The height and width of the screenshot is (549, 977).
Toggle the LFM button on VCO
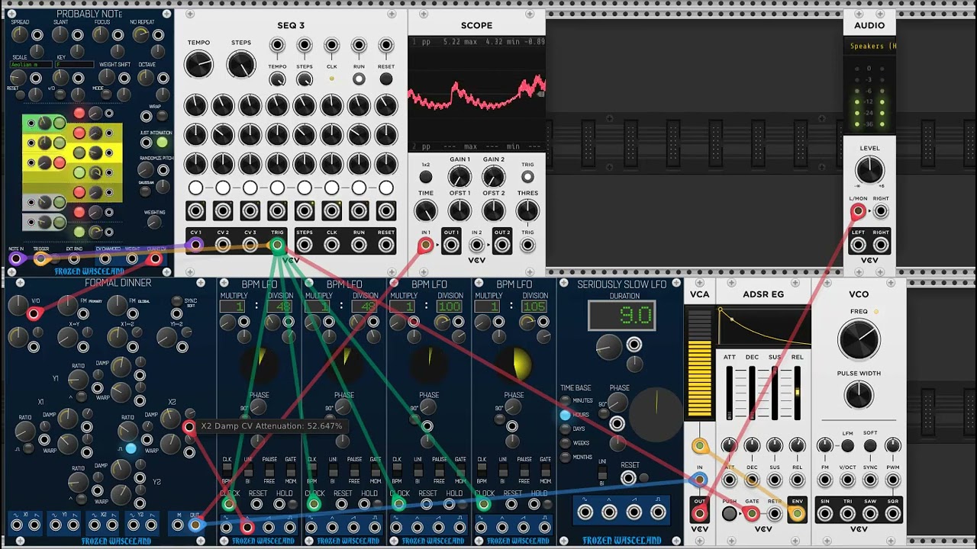(847, 445)
